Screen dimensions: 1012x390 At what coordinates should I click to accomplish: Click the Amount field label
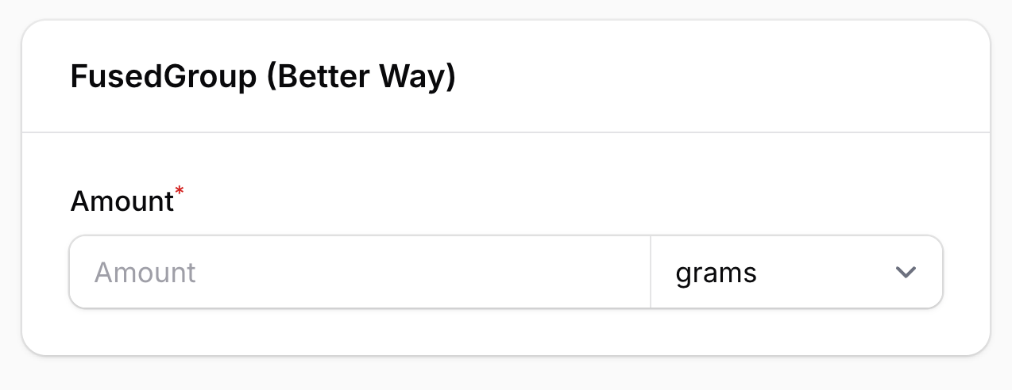coord(122,201)
